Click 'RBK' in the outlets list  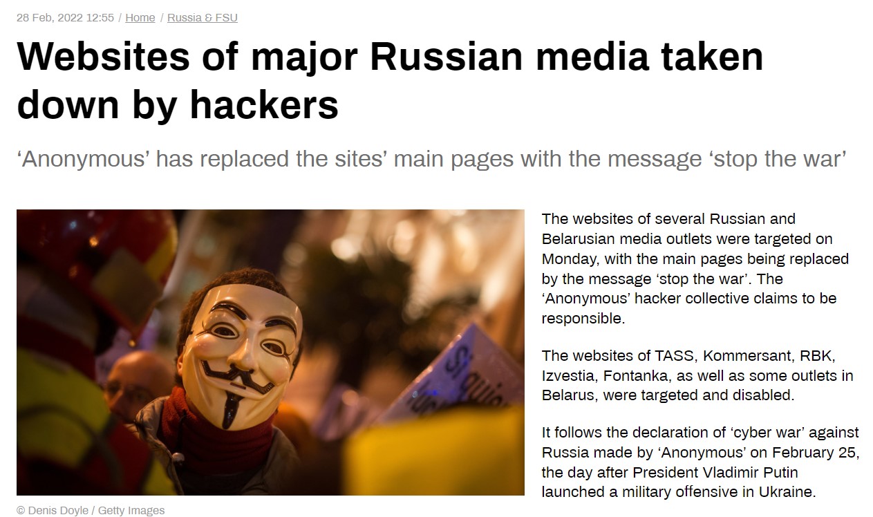pyautogui.click(x=818, y=356)
